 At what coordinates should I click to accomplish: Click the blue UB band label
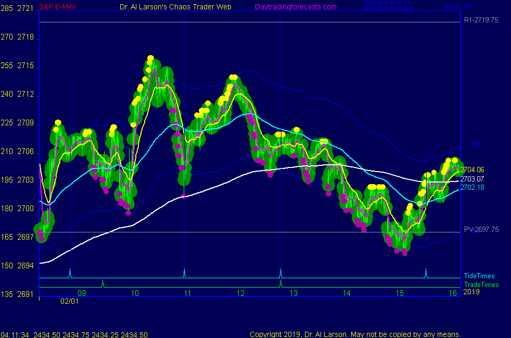(475, 145)
